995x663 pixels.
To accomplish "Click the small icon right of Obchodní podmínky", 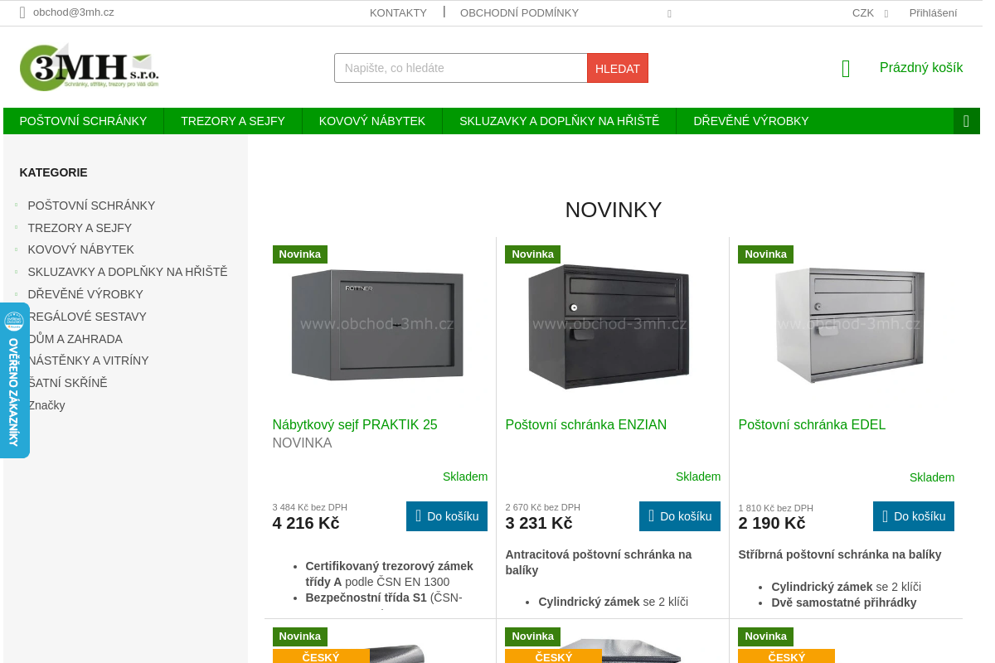I will click(669, 13).
